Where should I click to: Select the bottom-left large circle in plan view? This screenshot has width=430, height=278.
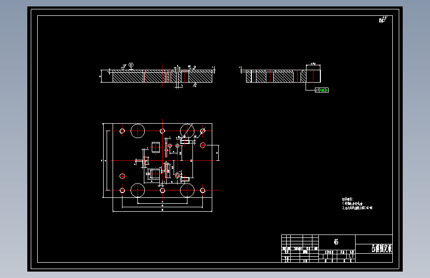pos(138,190)
